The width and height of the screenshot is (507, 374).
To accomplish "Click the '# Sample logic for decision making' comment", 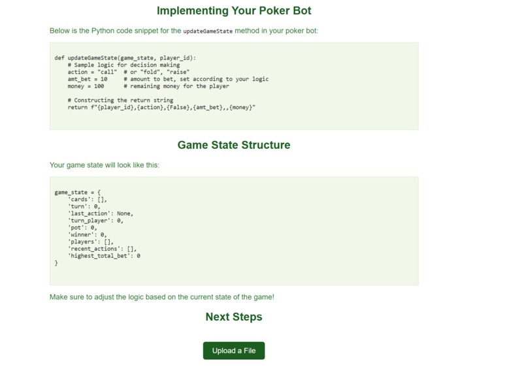I will point(124,65).
